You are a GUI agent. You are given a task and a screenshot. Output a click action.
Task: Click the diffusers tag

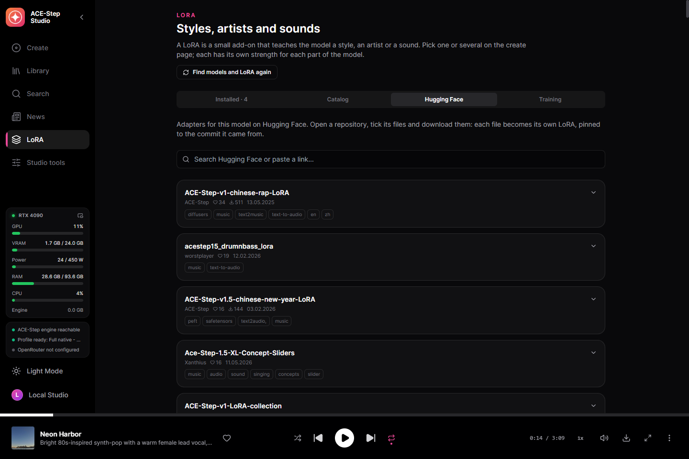coord(198,214)
